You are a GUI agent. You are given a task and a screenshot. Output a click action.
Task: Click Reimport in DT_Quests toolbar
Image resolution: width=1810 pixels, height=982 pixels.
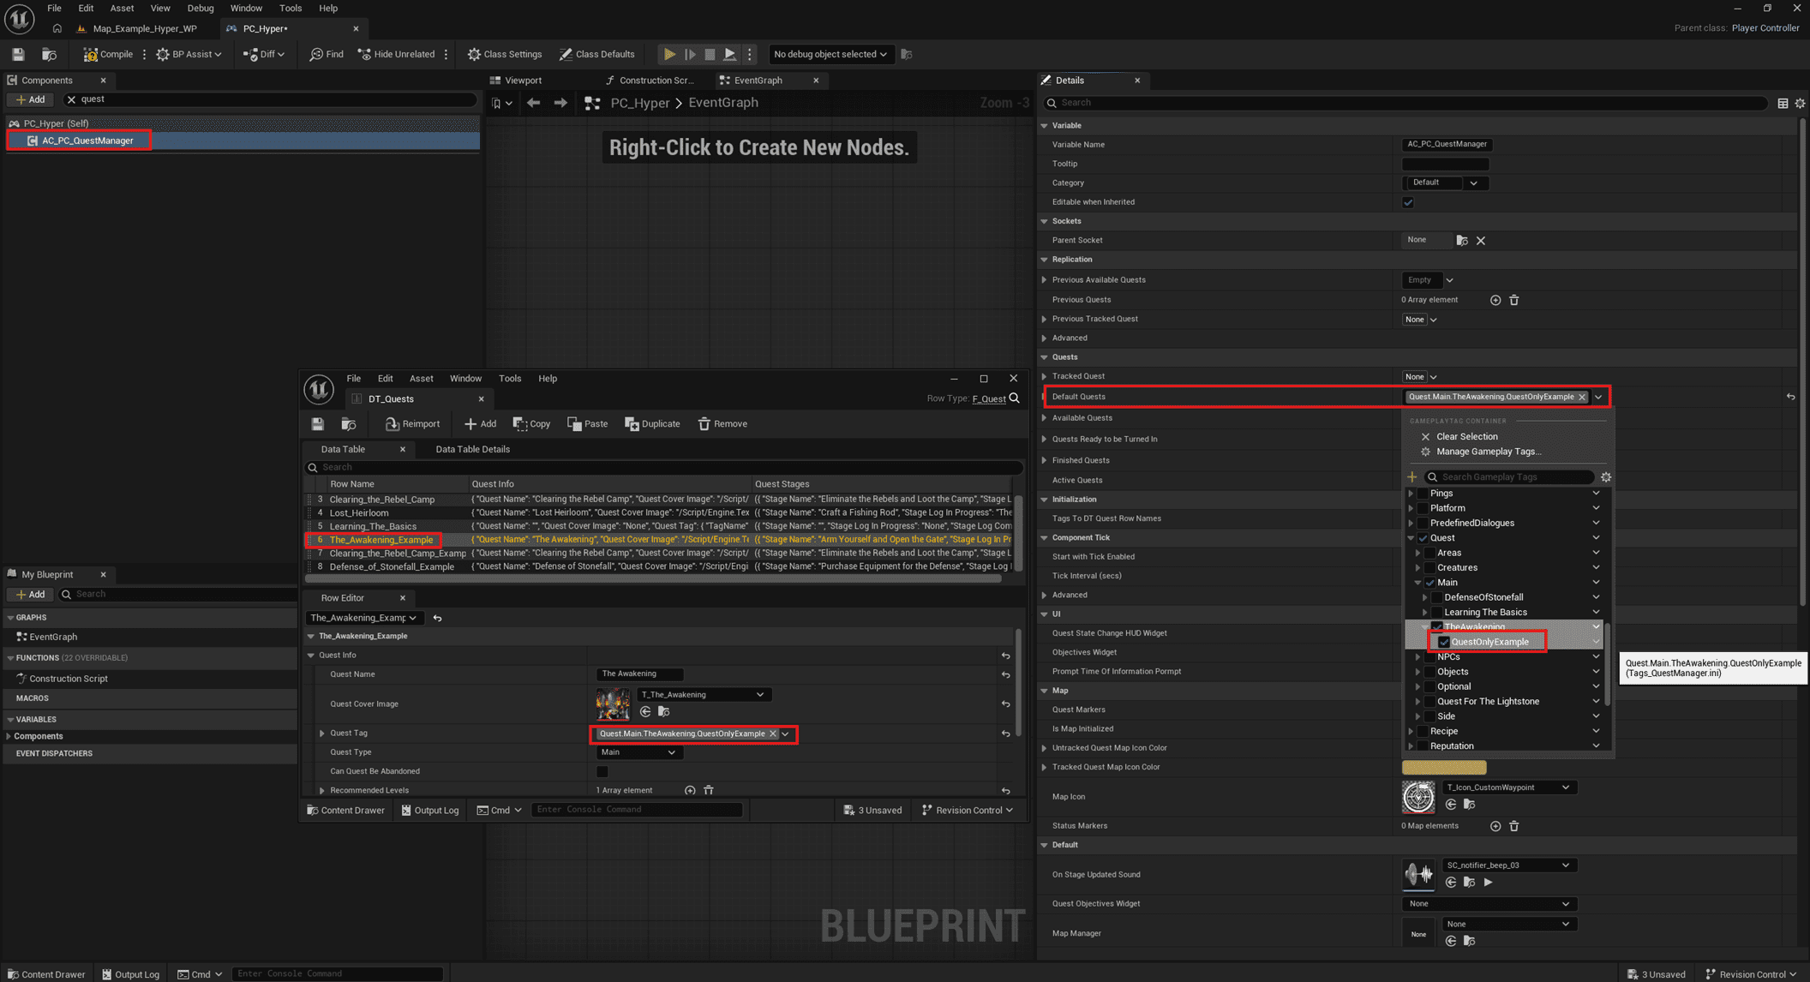tap(412, 424)
